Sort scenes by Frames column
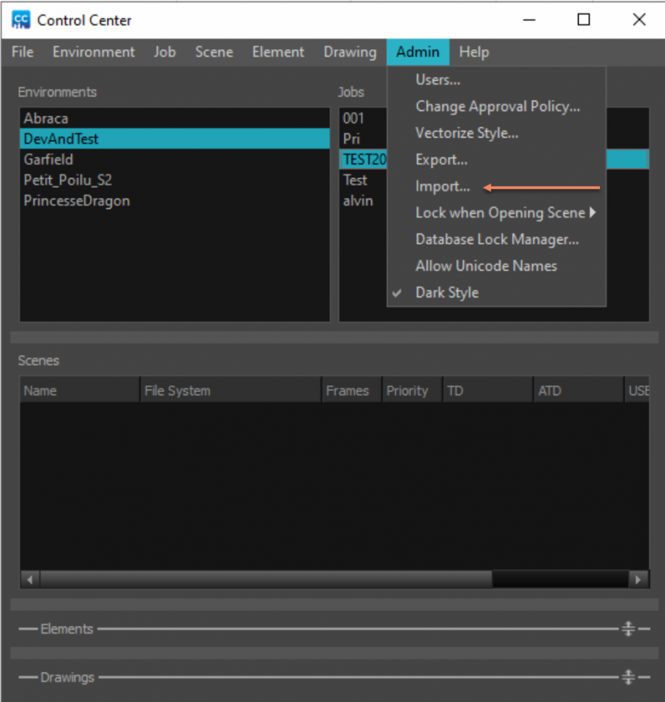The height and width of the screenshot is (702, 665). [x=352, y=390]
